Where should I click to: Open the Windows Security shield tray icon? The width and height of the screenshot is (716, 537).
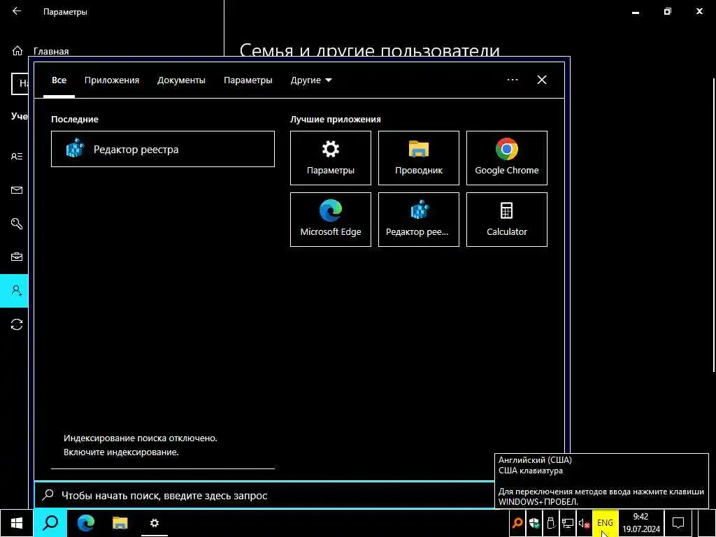534,523
